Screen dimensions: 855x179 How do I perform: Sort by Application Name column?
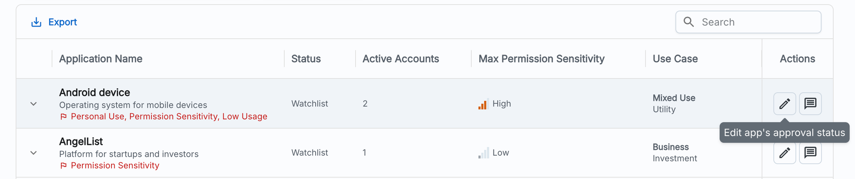101,59
